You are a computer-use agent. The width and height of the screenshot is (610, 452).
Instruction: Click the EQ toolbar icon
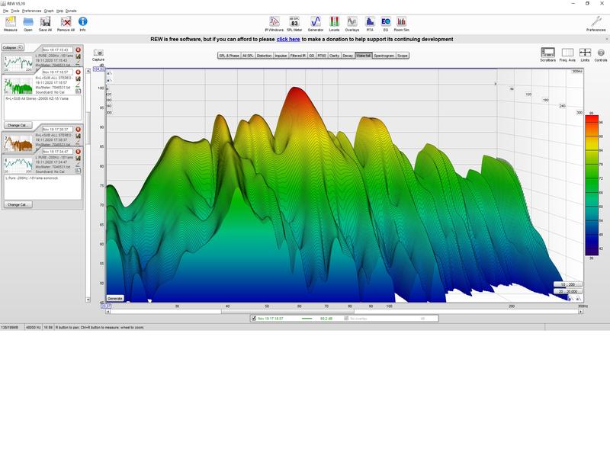pyautogui.click(x=386, y=23)
